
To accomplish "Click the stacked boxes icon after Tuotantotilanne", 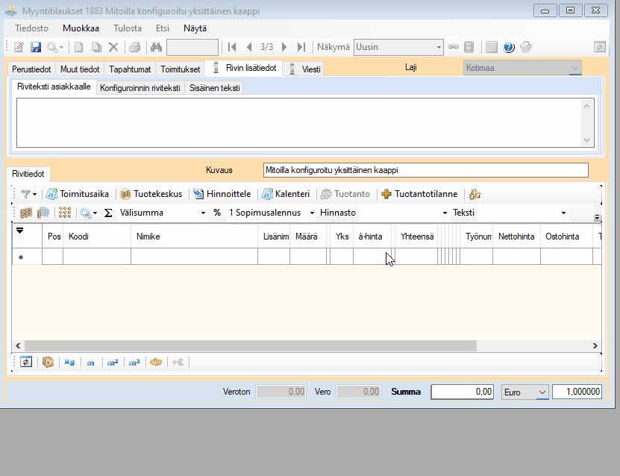I will [475, 194].
